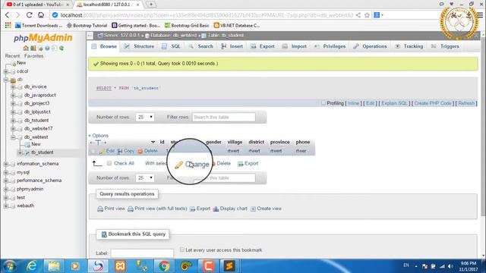The width and height of the screenshot is (486, 273).
Task: Click Create PHP Code link
Action: (x=433, y=103)
